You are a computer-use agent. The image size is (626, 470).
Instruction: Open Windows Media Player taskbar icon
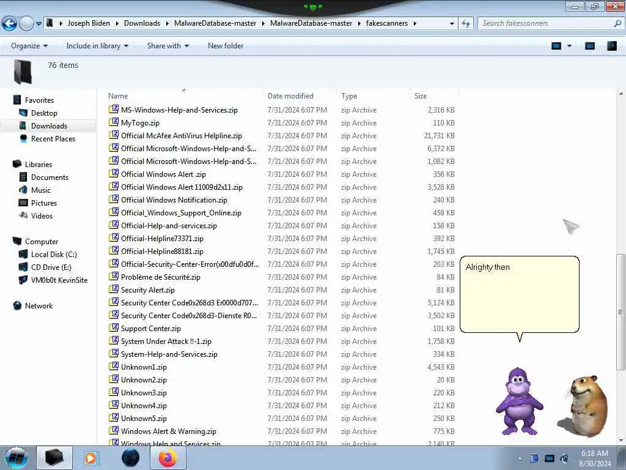[90, 458]
